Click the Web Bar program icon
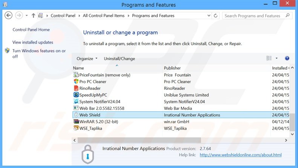 [76, 108]
